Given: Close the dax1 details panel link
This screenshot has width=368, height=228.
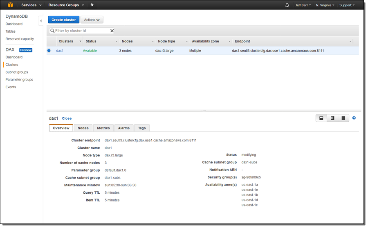Looking at the screenshot, I should click(x=67, y=118).
